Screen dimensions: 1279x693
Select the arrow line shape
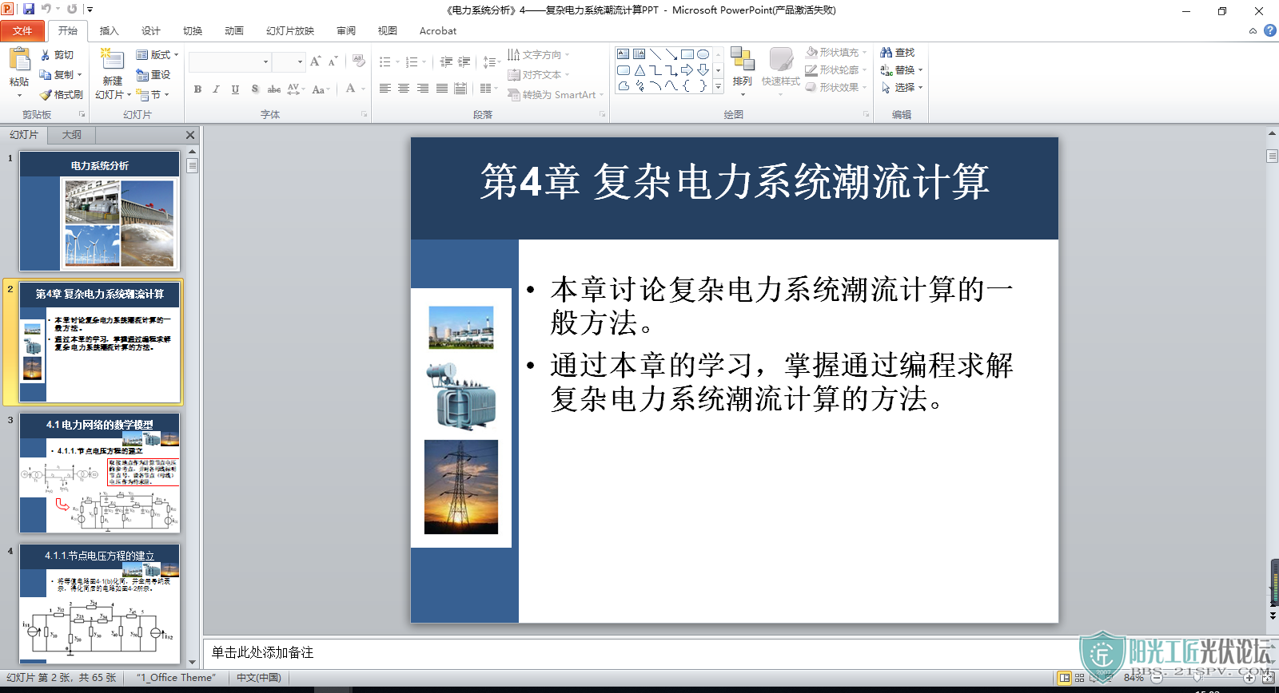click(x=671, y=54)
